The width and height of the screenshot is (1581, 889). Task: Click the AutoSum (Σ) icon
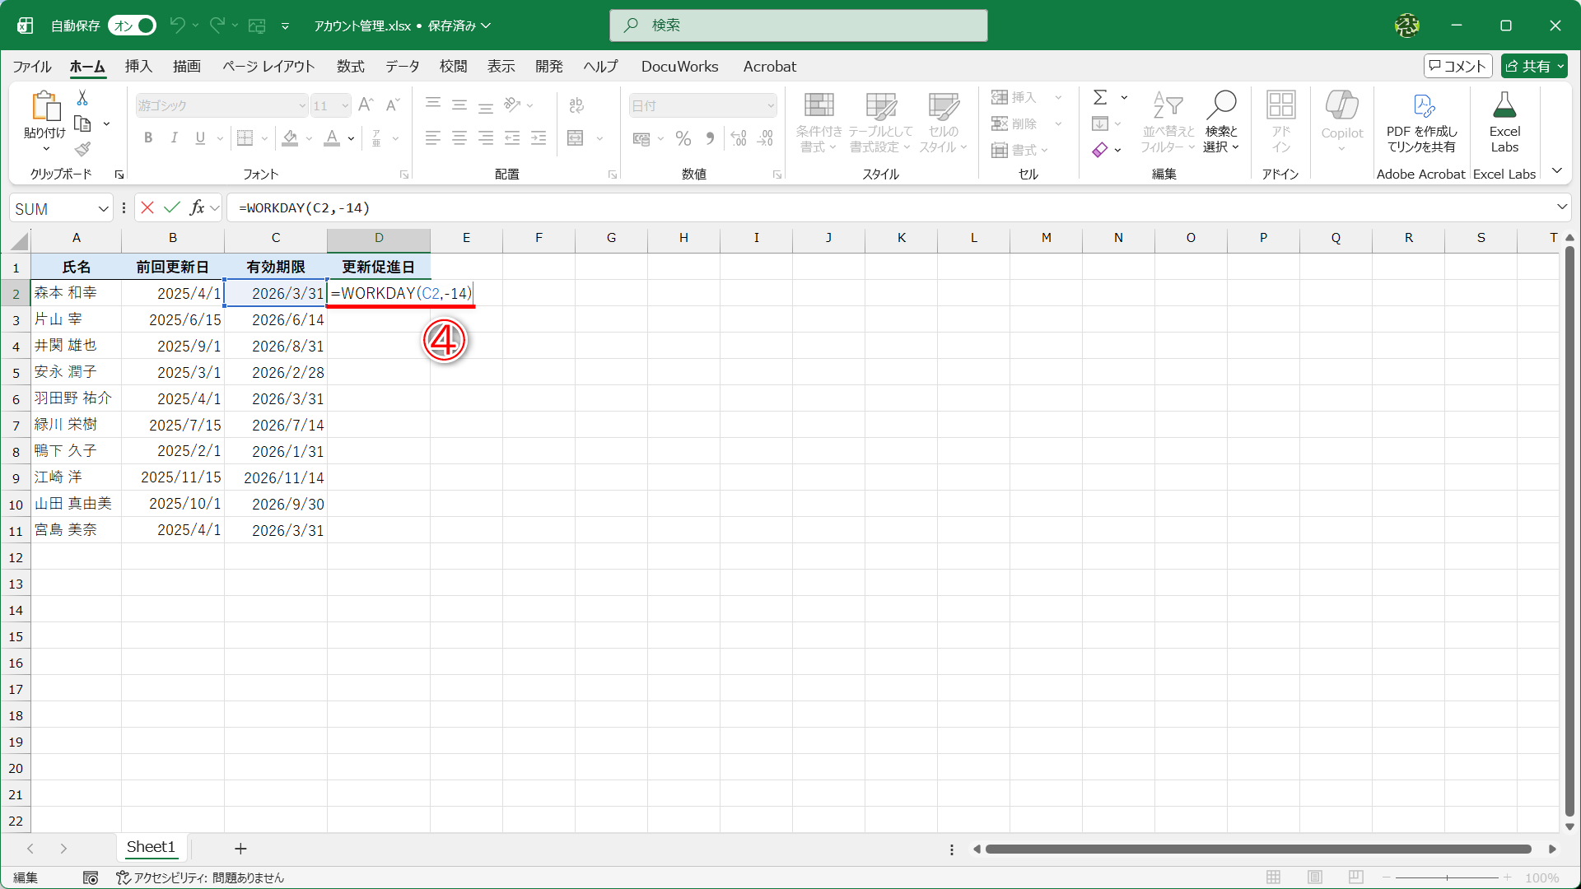point(1101,97)
